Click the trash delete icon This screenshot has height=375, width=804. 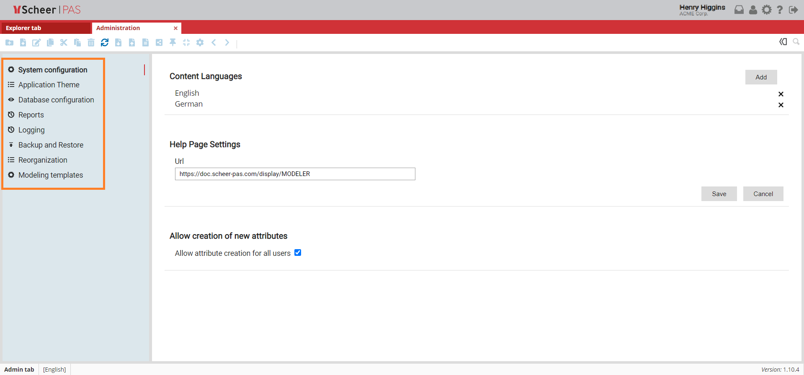click(91, 42)
